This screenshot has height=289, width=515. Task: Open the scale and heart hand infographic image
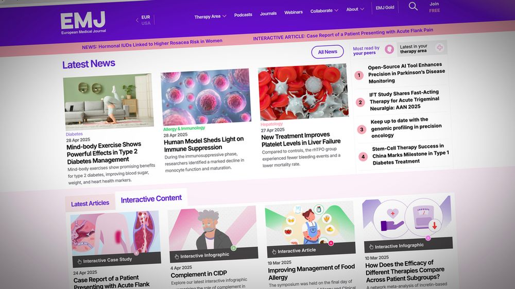[407, 219]
